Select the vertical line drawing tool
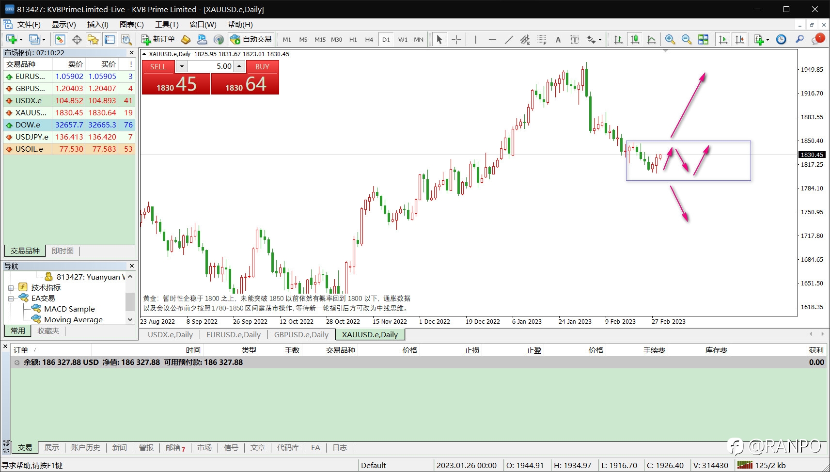The width and height of the screenshot is (830, 472). pyautogui.click(x=476, y=39)
